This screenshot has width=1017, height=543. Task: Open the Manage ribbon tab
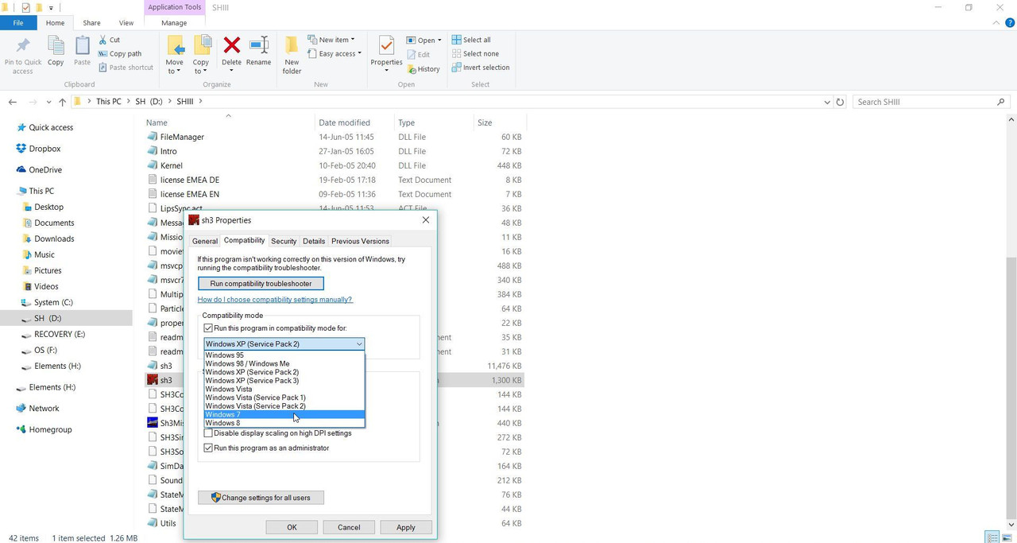(x=174, y=23)
